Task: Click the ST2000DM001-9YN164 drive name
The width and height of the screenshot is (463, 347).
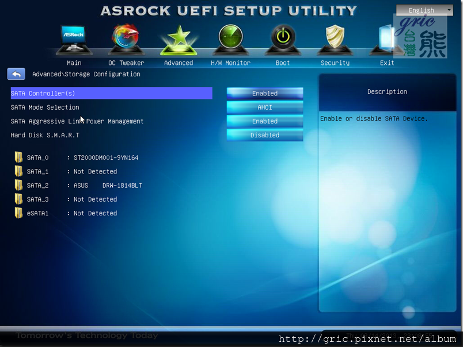Action: pyautogui.click(x=106, y=157)
